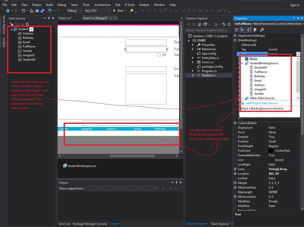304x227 pixels.
Task: Open the Package Manager Console tab
Action: (x=90, y=224)
